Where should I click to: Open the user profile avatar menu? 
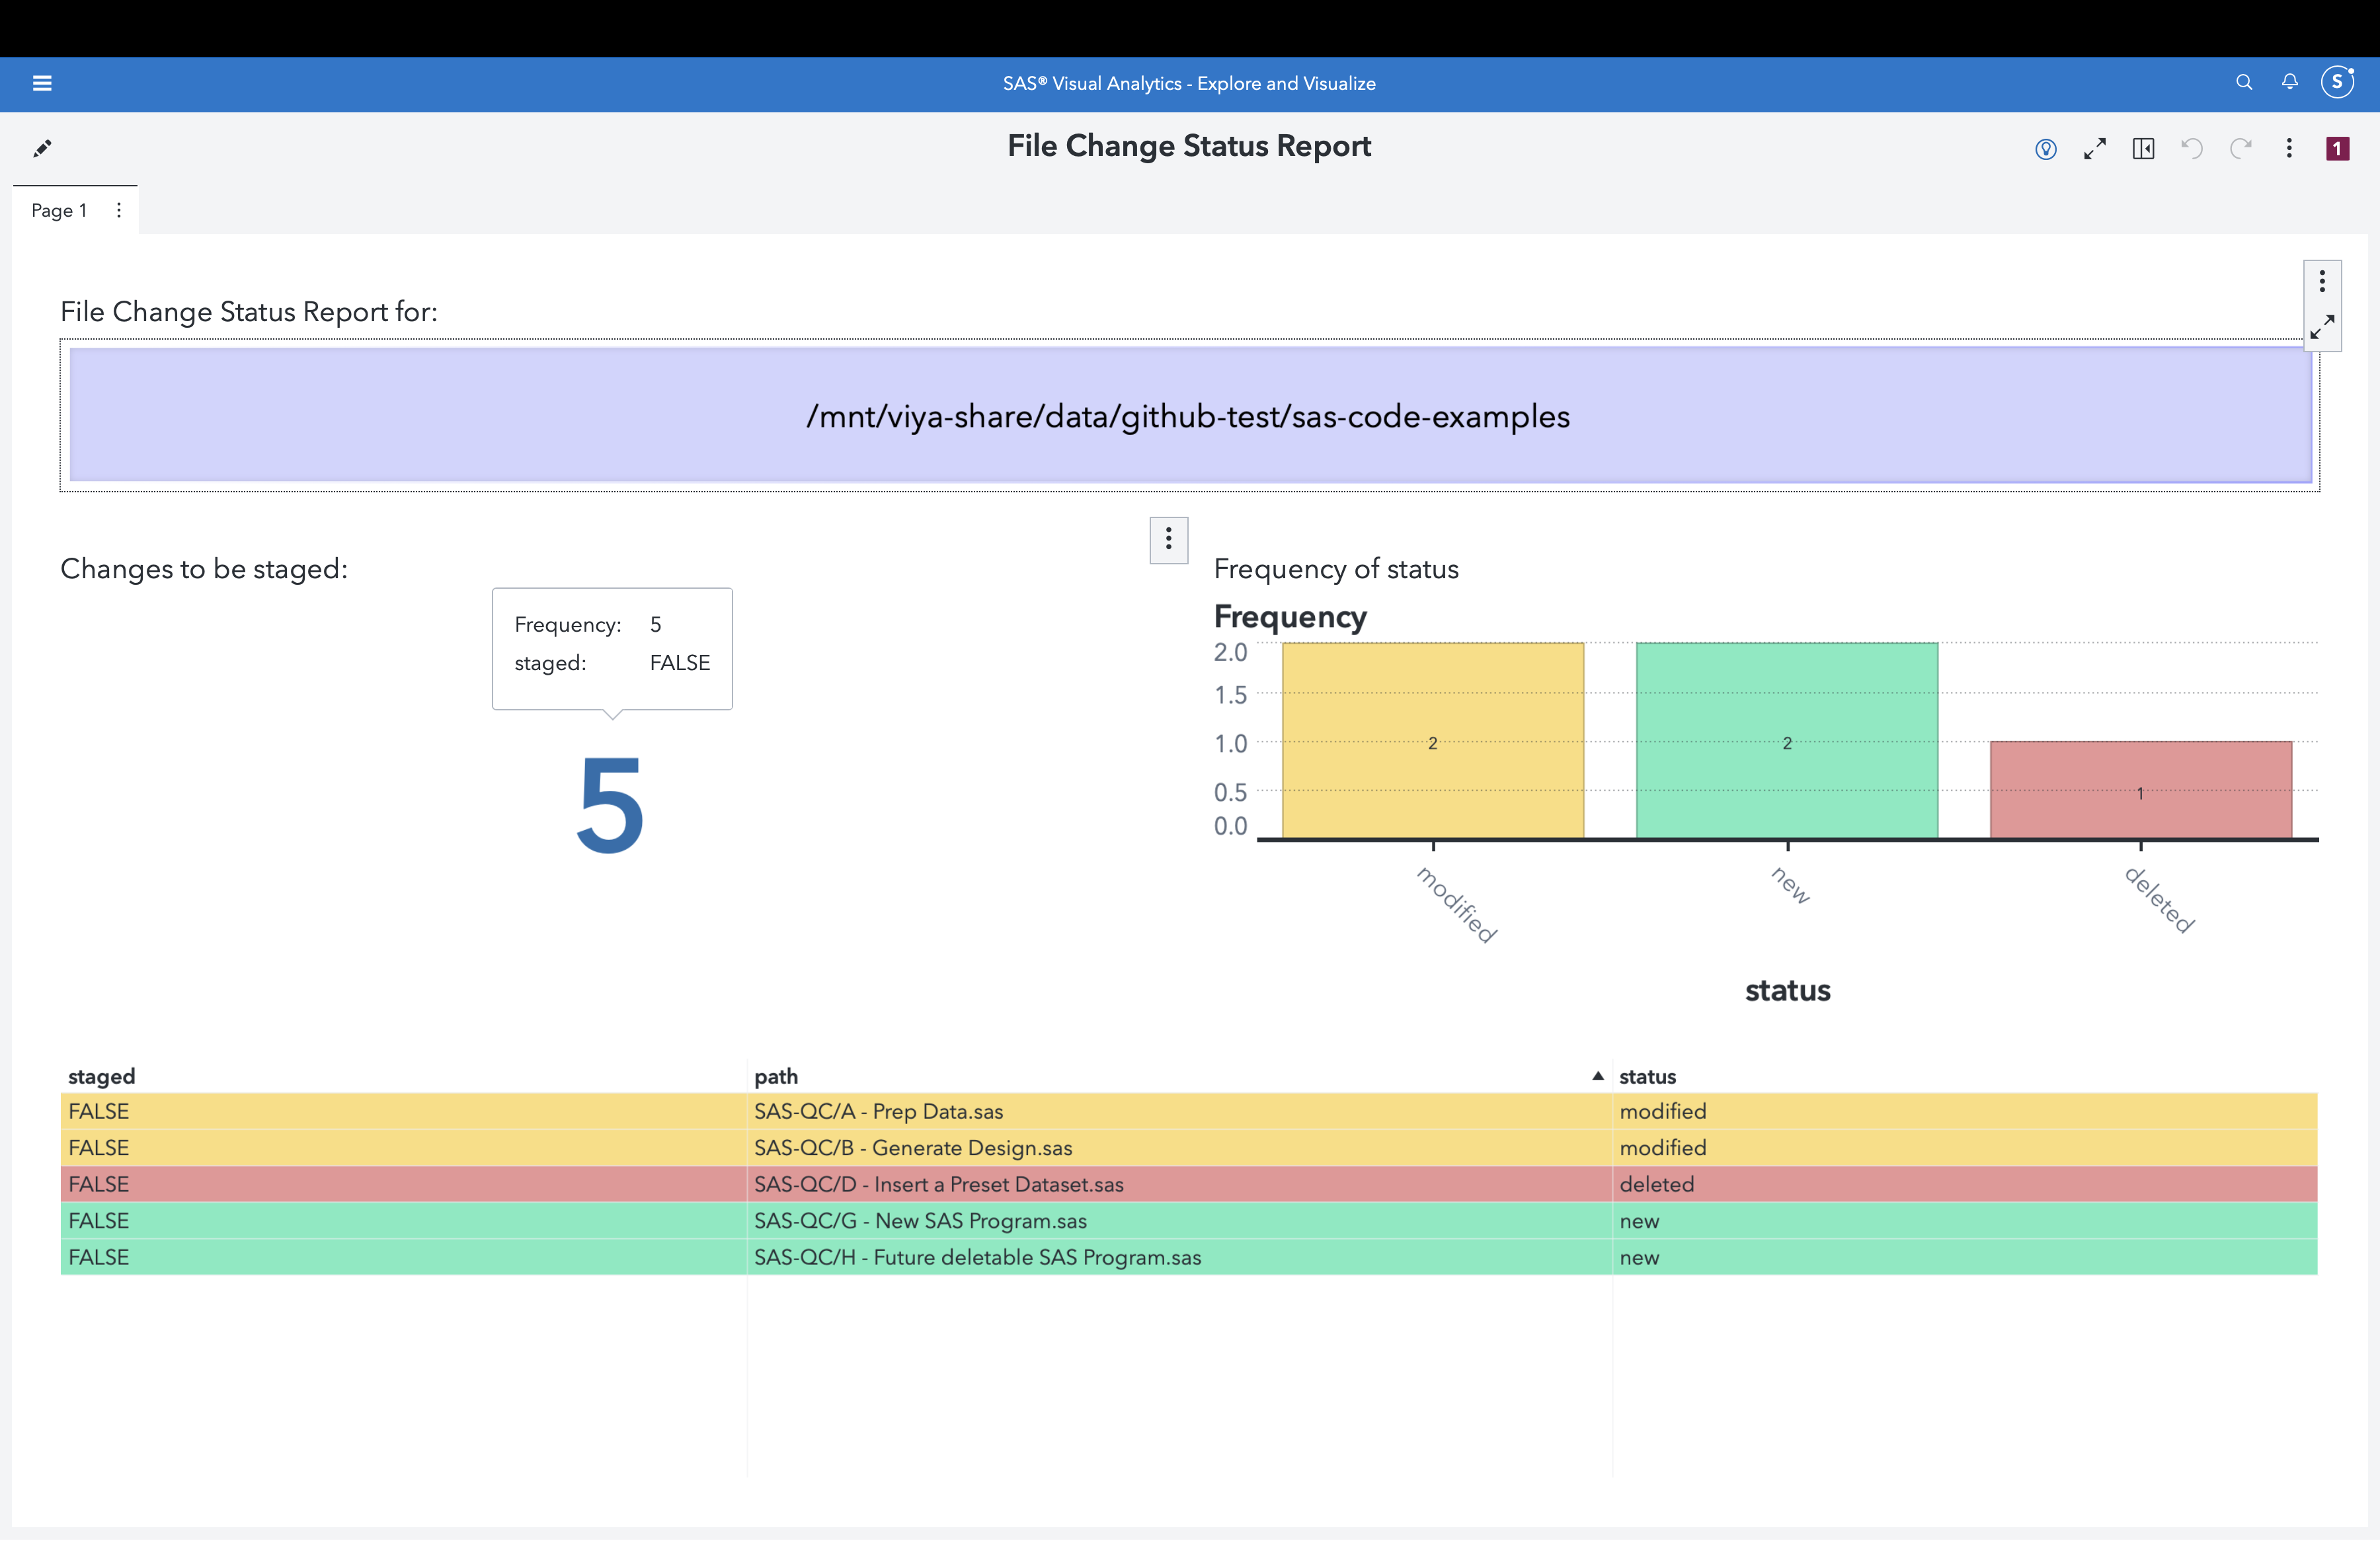click(x=2337, y=83)
